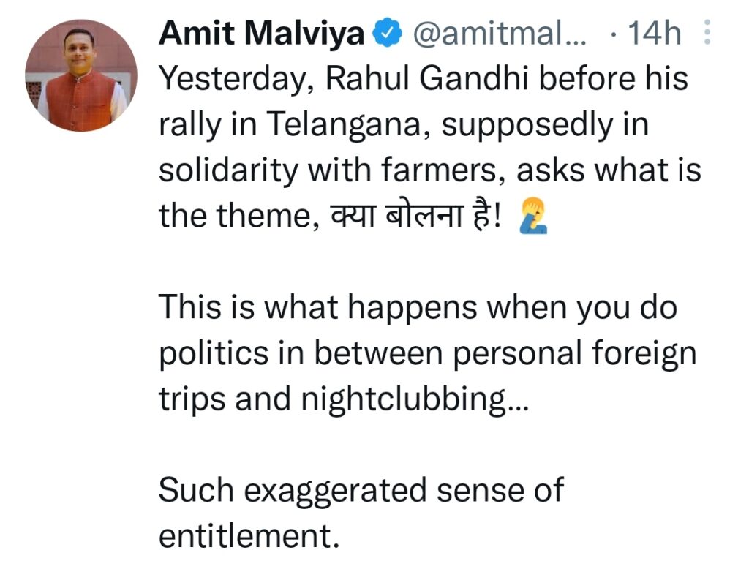This screenshot has height=561, width=749.
Task: Open Amit Malviya's profile picture
Action: point(80,75)
